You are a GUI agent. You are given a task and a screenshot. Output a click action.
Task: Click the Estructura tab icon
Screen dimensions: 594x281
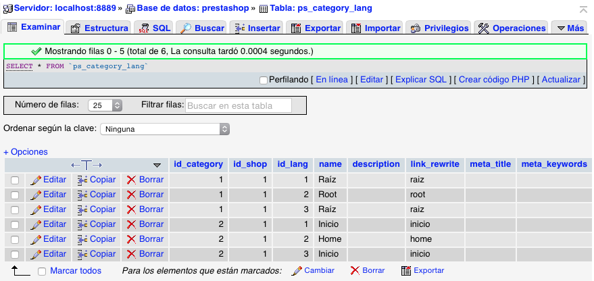(x=76, y=28)
